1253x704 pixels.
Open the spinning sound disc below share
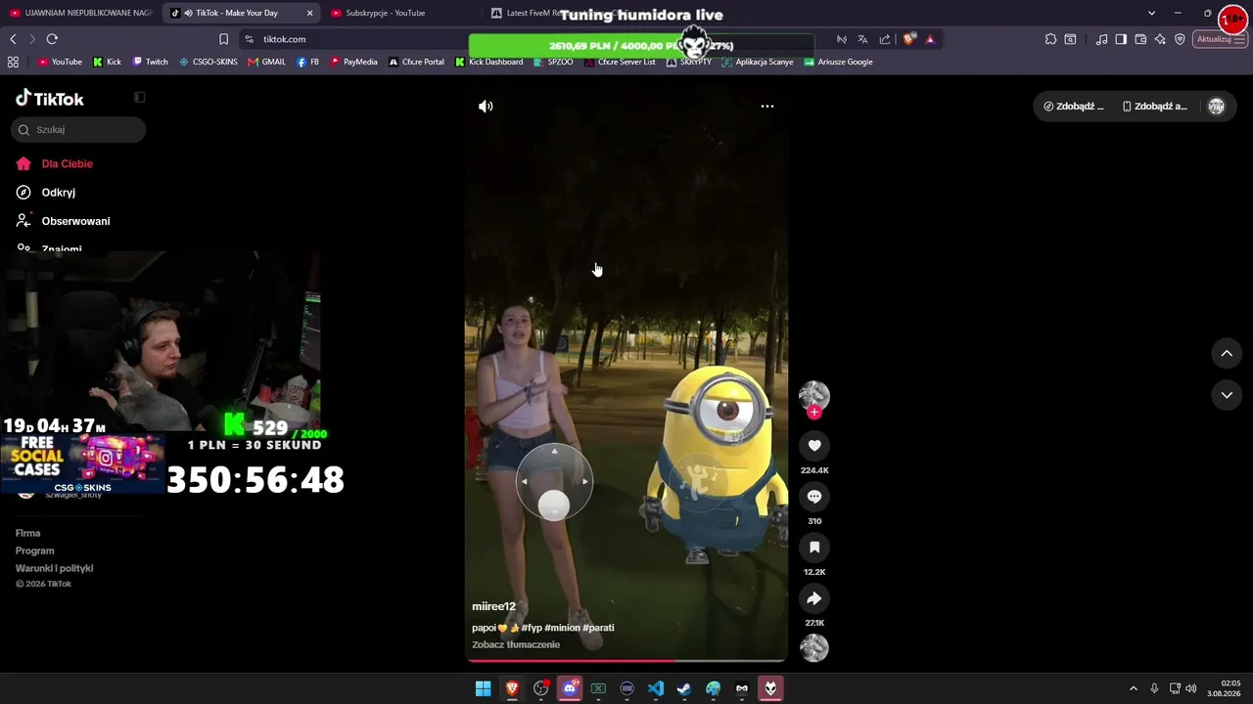pos(814,648)
